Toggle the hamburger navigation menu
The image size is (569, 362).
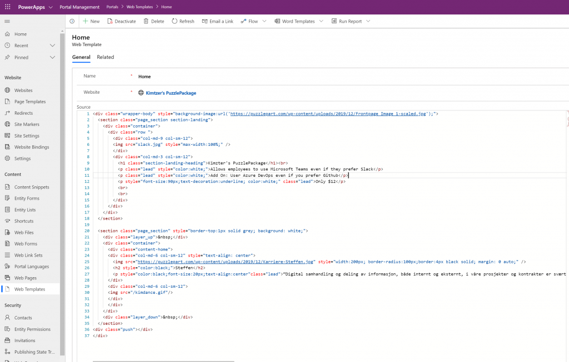(x=7, y=22)
